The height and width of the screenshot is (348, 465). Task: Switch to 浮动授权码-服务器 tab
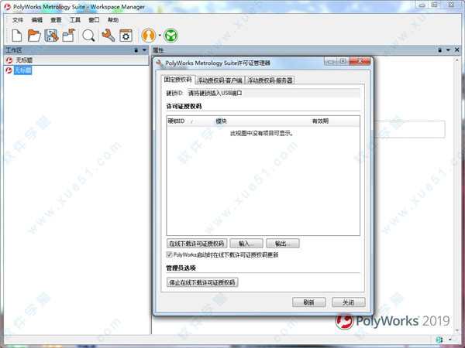(x=270, y=80)
